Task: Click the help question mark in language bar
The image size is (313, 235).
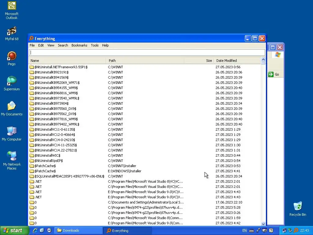Action: (271, 230)
